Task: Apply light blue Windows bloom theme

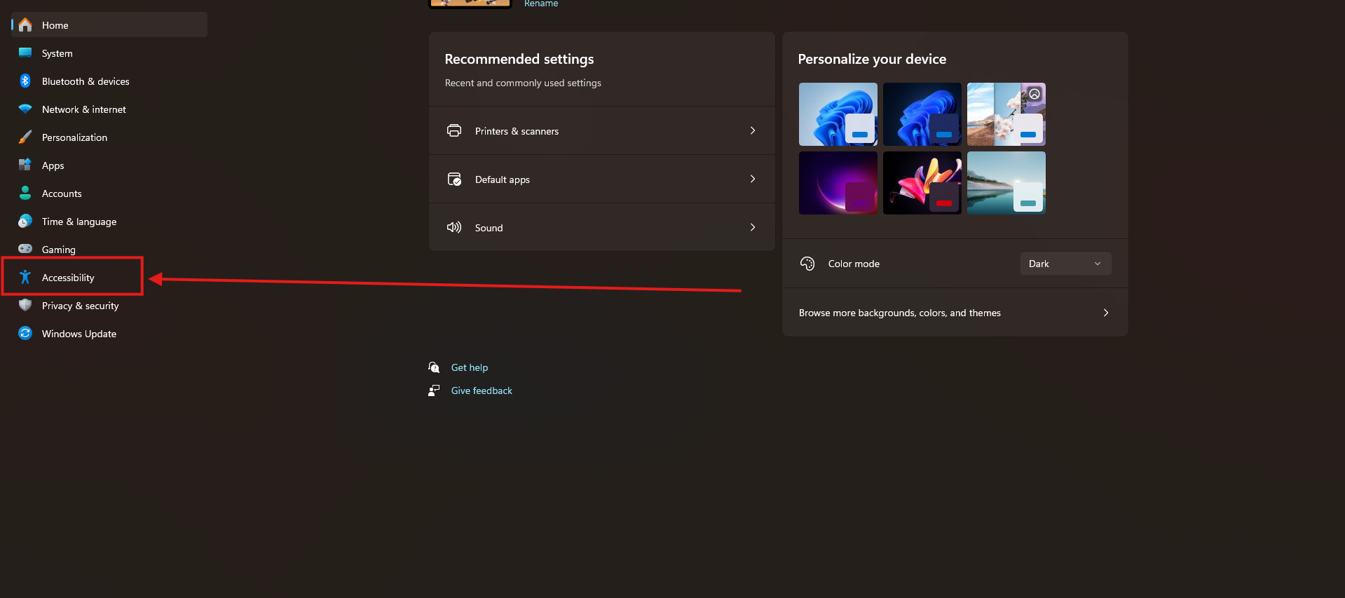Action: tap(838, 114)
